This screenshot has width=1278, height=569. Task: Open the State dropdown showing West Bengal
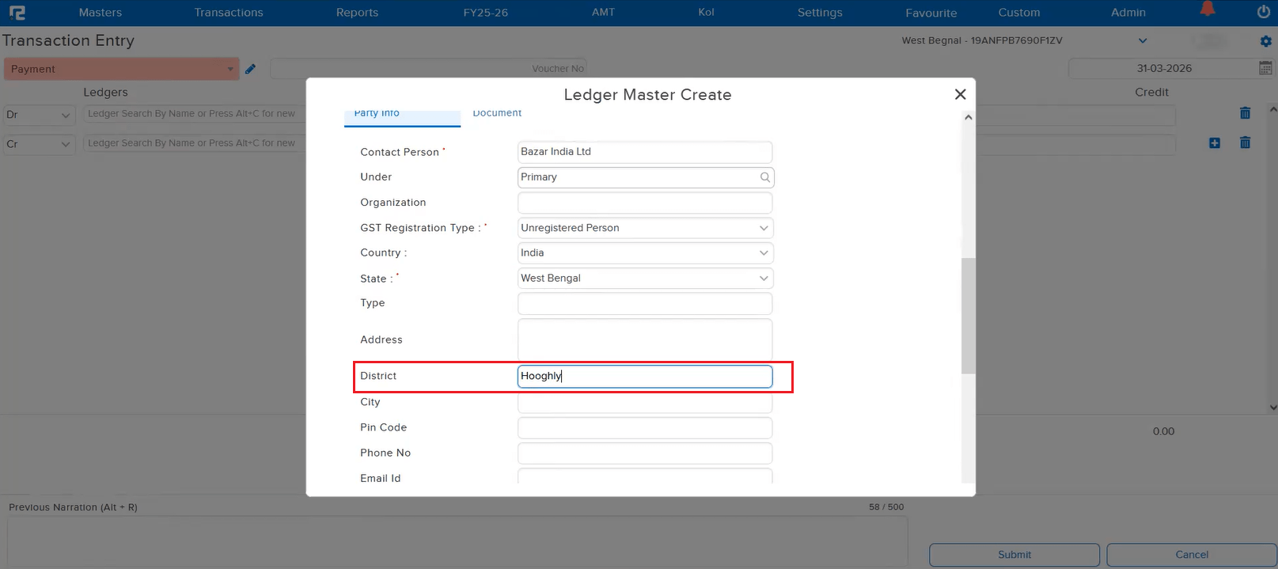click(645, 279)
